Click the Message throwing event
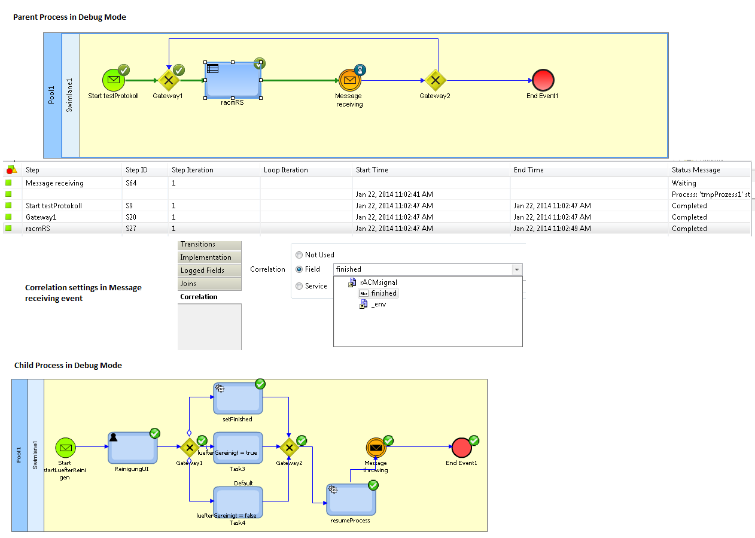Viewport: 755px width, 538px height. pos(376,448)
